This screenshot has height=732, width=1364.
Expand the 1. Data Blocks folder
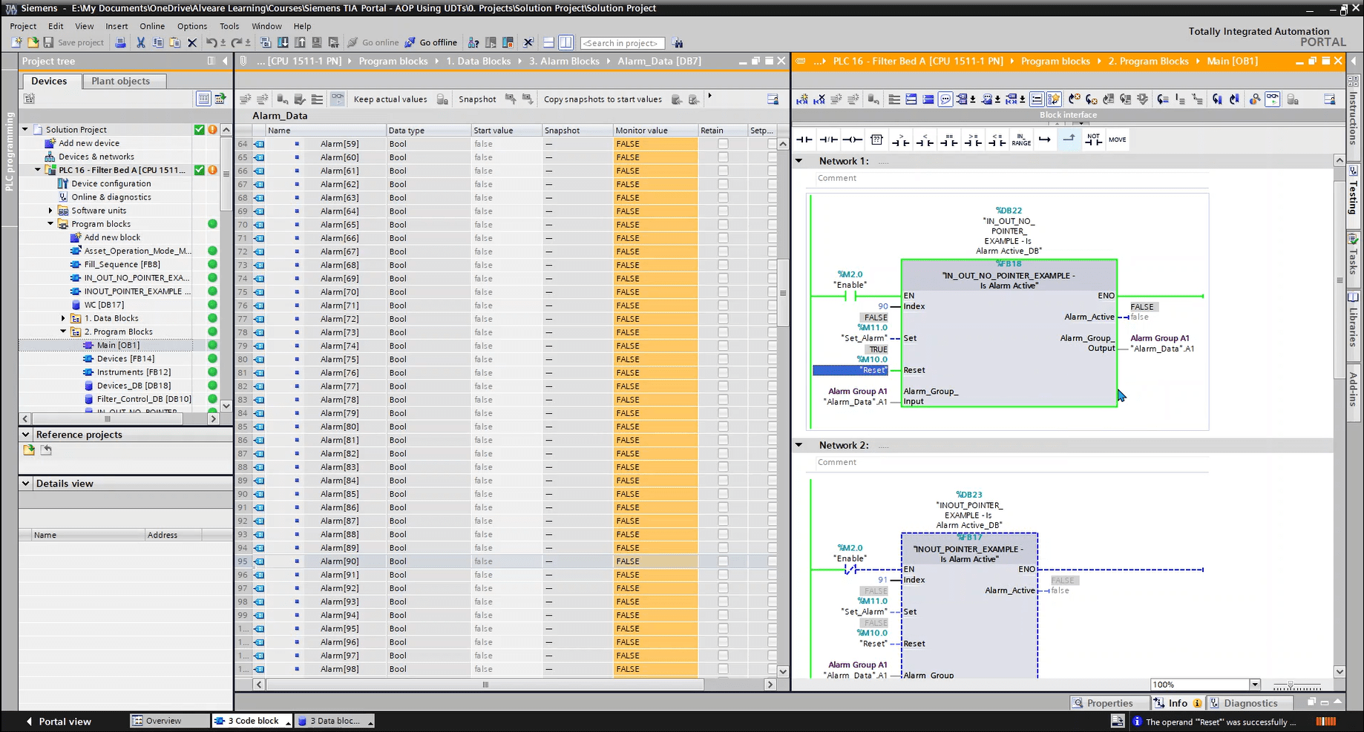pos(63,318)
